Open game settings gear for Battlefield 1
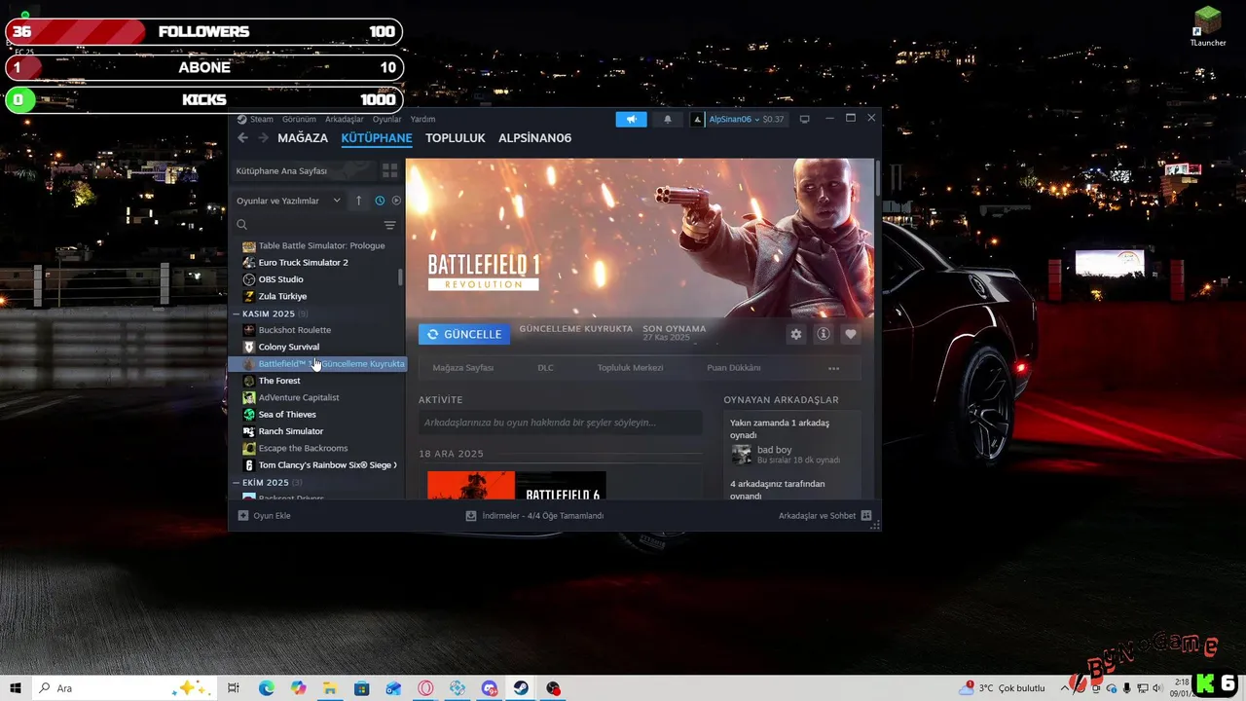Image resolution: width=1246 pixels, height=701 pixels. tap(796, 334)
